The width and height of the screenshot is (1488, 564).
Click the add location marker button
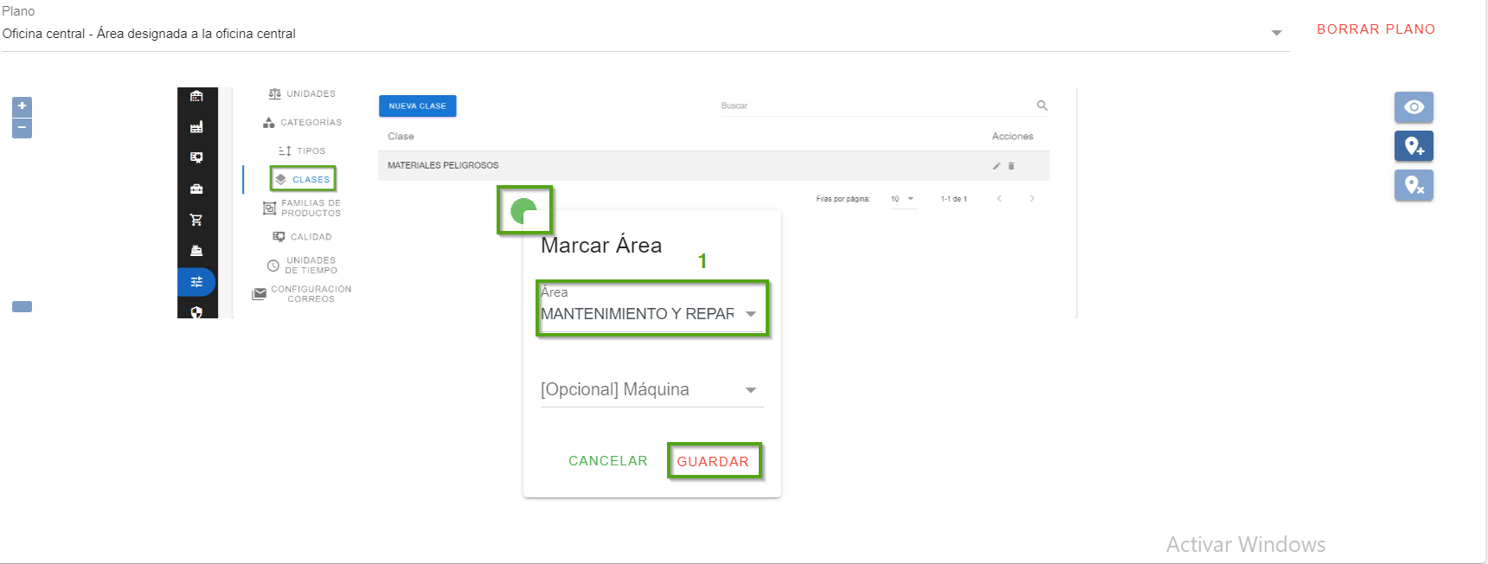1414,146
